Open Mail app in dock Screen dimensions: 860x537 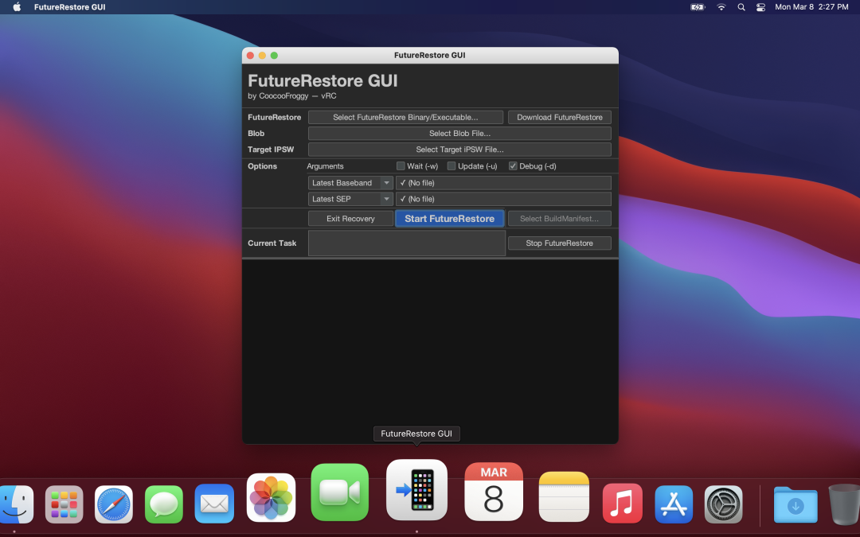[214, 504]
